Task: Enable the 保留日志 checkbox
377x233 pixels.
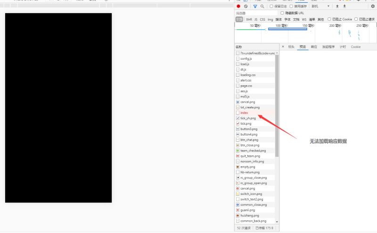Action: [271, 7]
